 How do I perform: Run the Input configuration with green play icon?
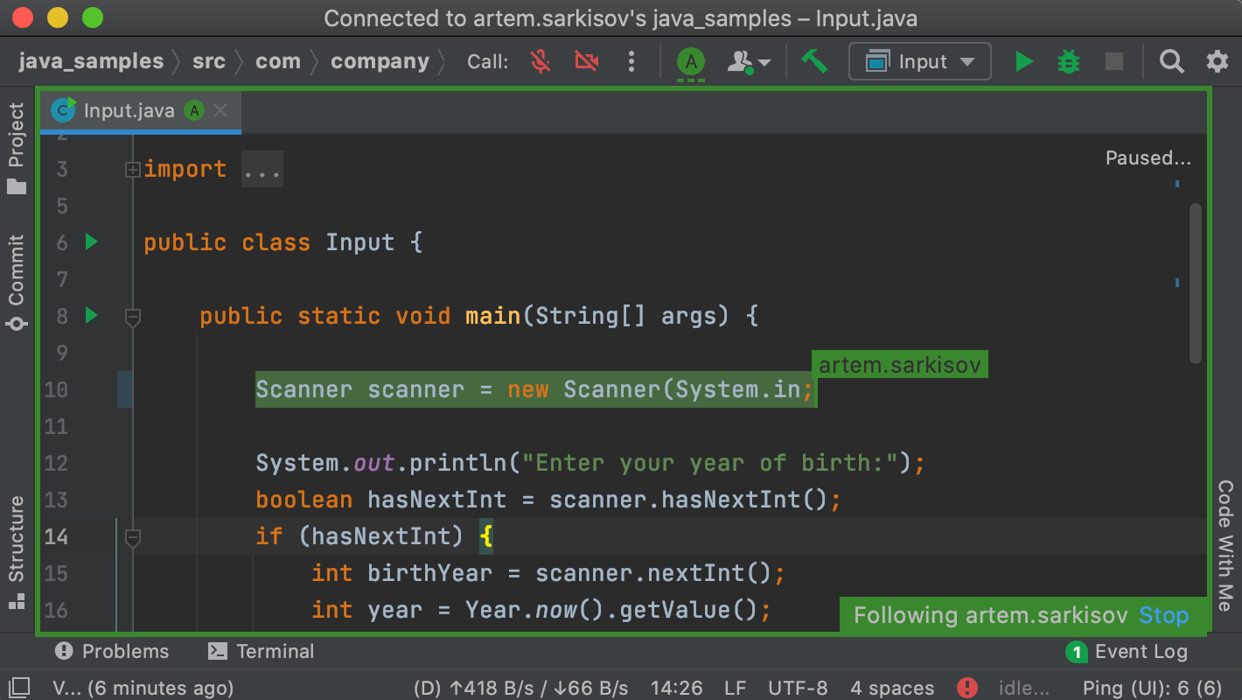[x=1023, y=61]
